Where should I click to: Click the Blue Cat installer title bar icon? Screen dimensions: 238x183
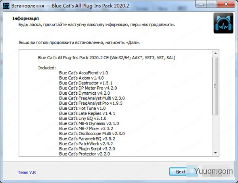tap(6, 6)
